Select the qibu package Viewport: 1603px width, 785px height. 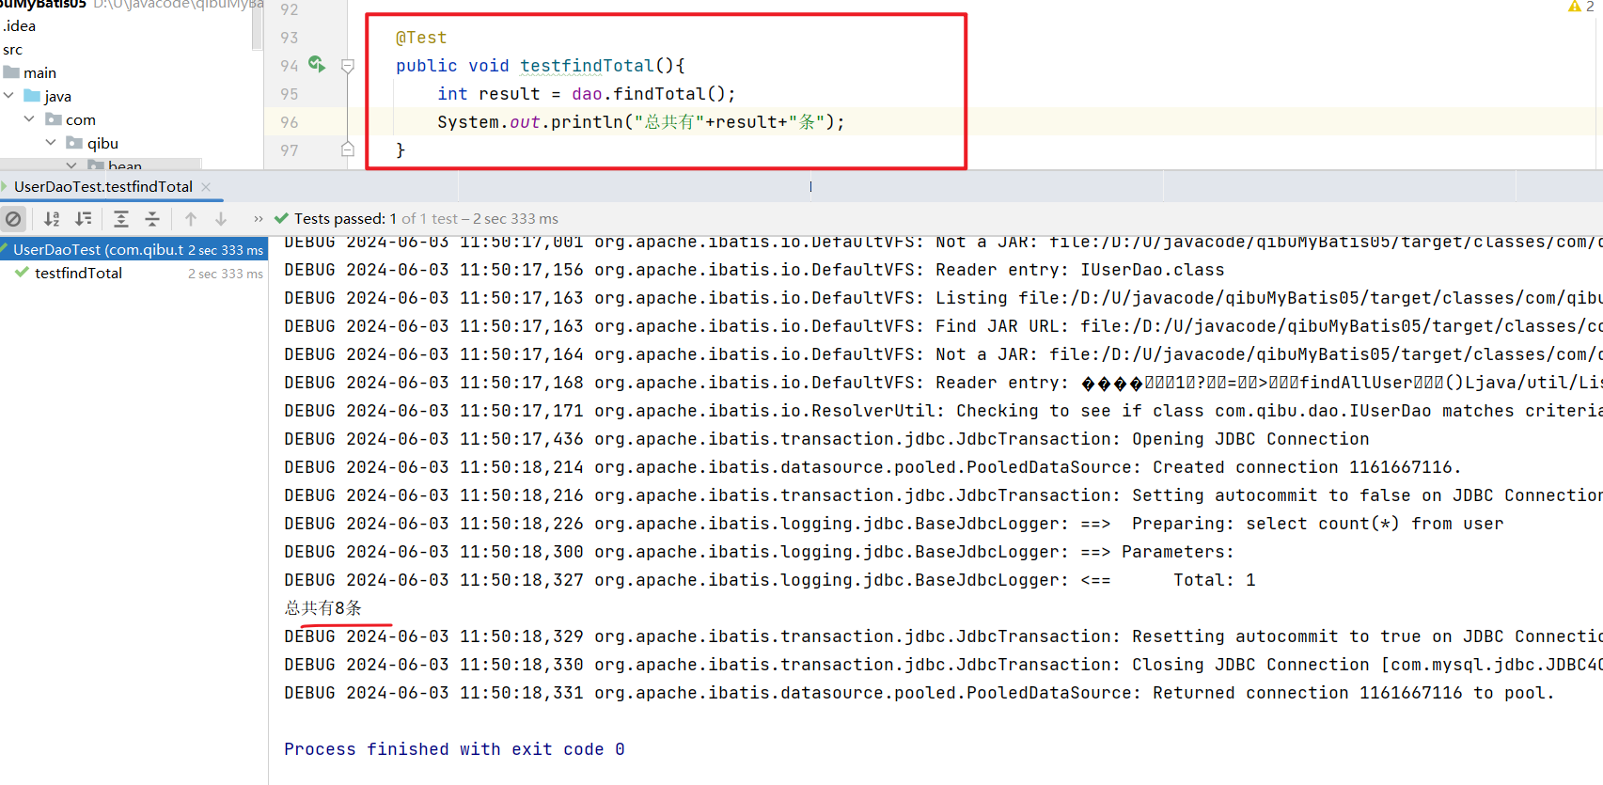102,143
